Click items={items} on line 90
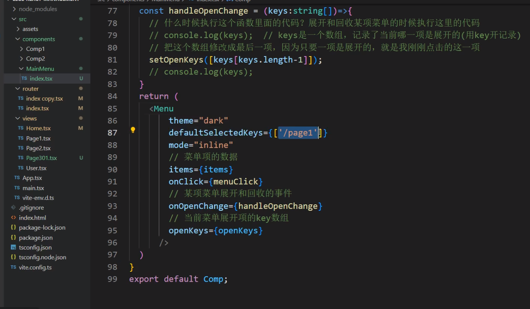The image size is (530, 309). pos(201,170)
